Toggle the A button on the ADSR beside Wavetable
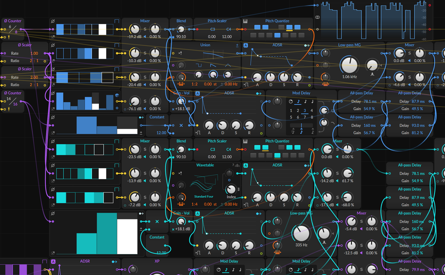Screen dimensions: 445x275 pos(246,165)
